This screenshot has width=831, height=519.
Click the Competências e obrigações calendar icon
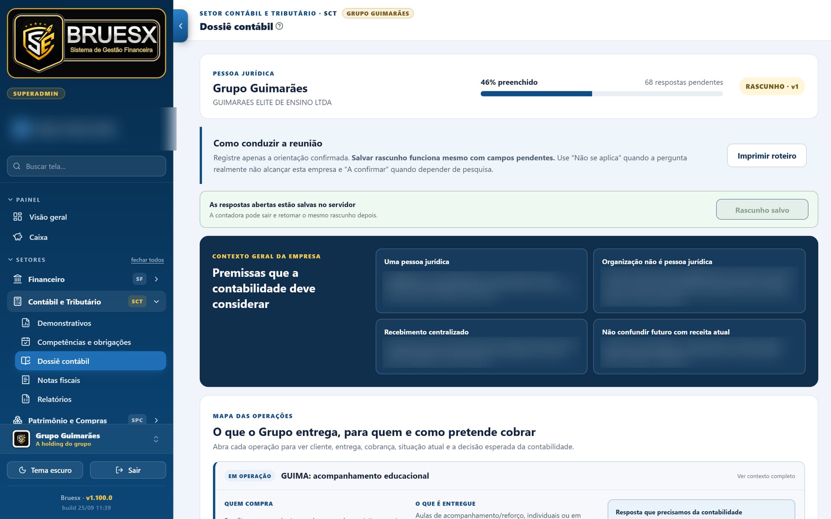pos(26,342)
